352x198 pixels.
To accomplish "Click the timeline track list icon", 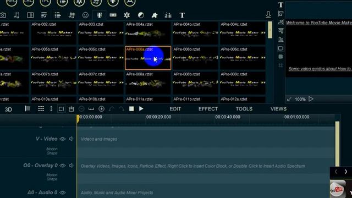I will tap(28, 109).
